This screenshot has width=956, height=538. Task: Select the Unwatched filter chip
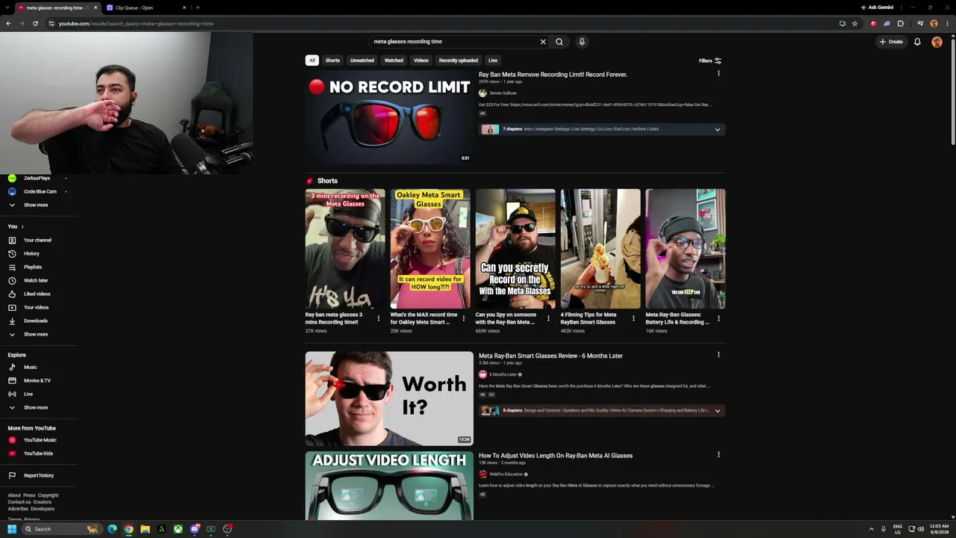click(362, 61)
